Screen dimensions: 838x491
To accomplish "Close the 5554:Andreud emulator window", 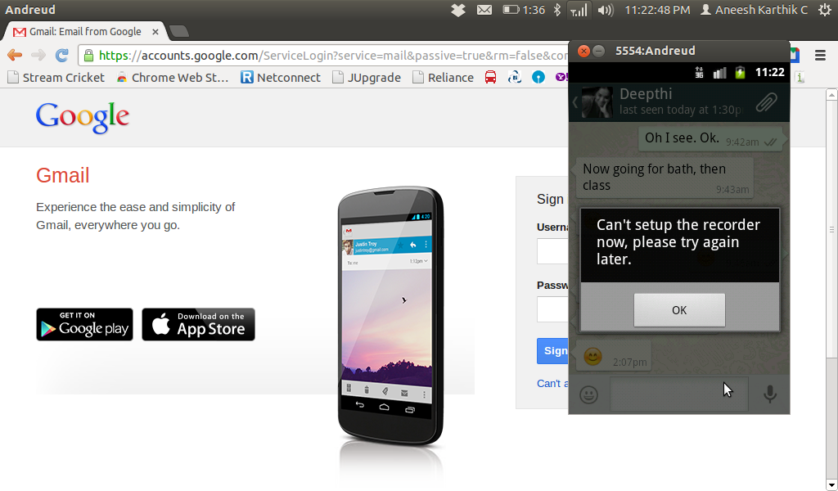I will (x=583, y=51).
